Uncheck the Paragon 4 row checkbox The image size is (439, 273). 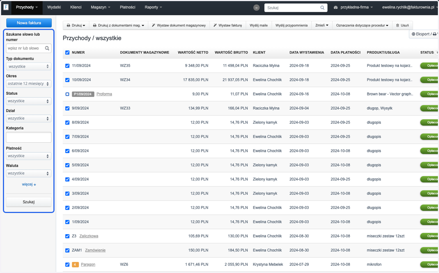pos(67,265)
